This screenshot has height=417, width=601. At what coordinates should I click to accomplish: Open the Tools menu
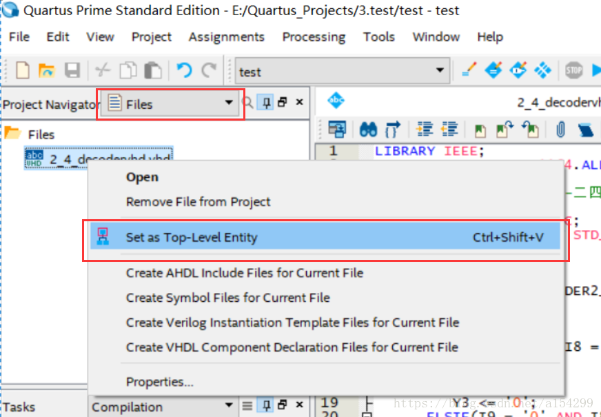[379, 37]
